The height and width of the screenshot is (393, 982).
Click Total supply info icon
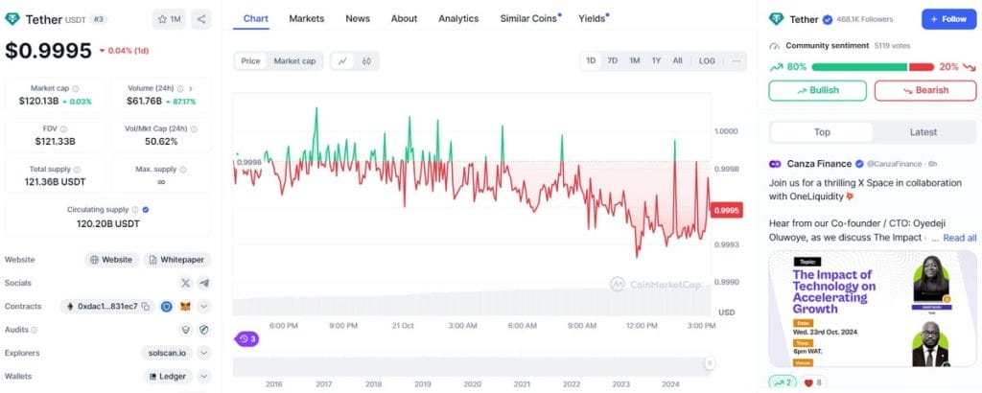77,170
